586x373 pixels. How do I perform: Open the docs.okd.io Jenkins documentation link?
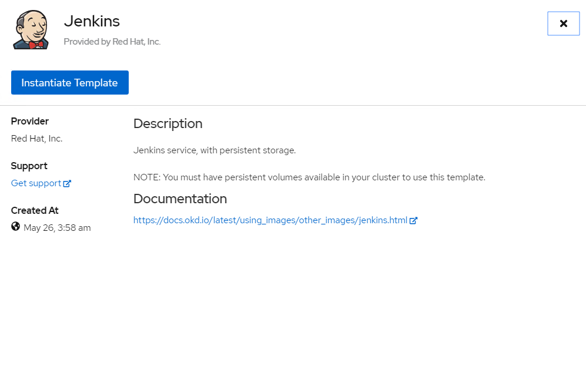pos(270,220)
